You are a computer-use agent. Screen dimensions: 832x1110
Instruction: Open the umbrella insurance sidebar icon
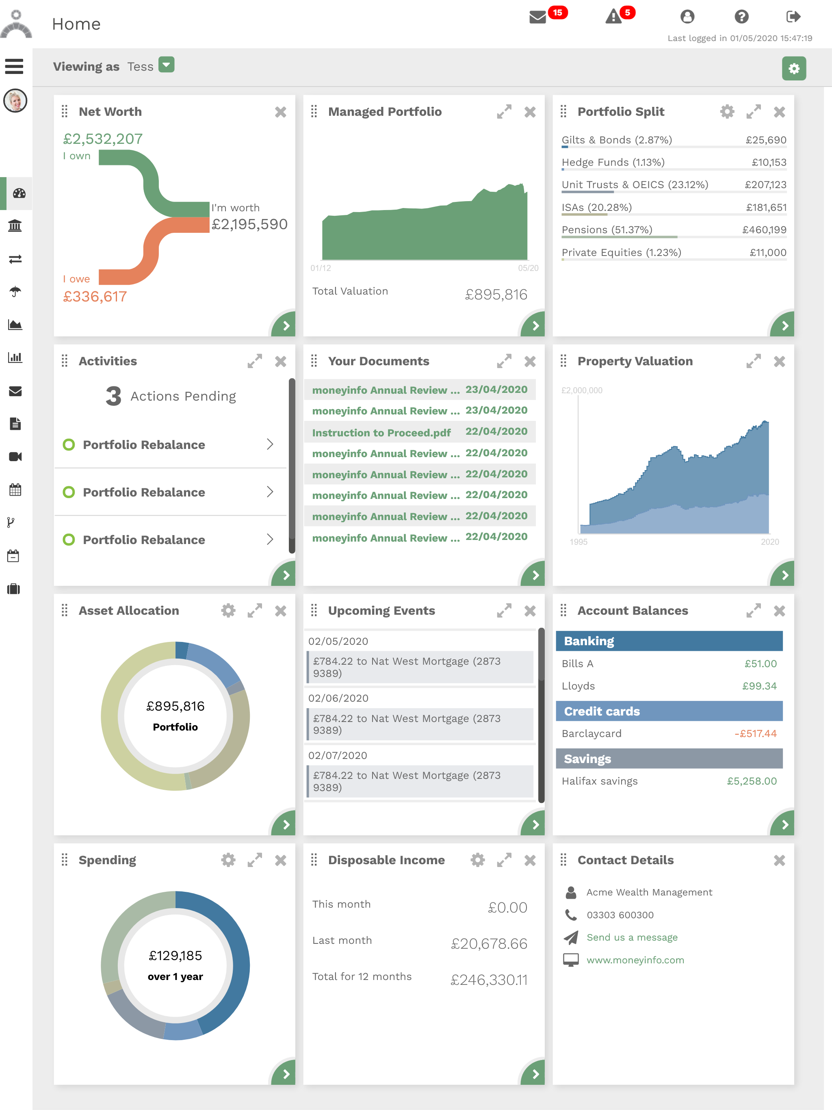[15, 292]
